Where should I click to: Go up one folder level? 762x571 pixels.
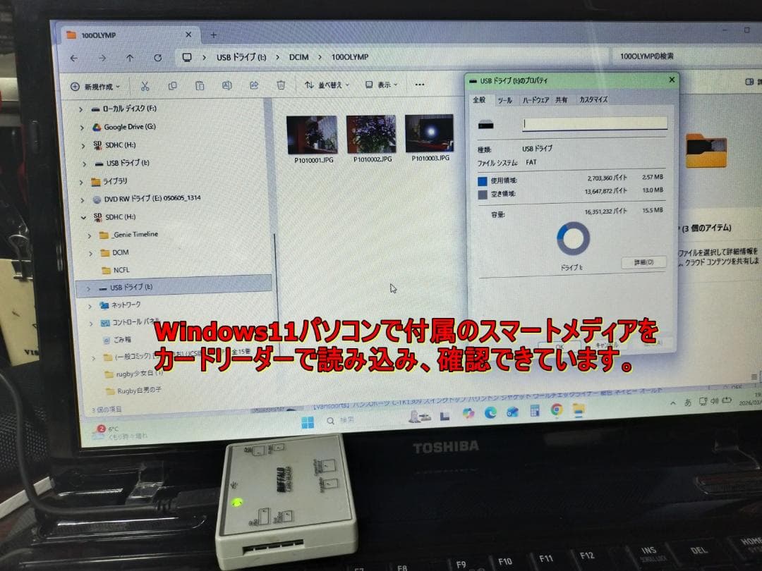130,58
